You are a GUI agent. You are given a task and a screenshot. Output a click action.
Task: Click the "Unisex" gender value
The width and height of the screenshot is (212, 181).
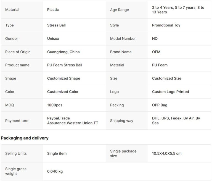click(53, 39)
